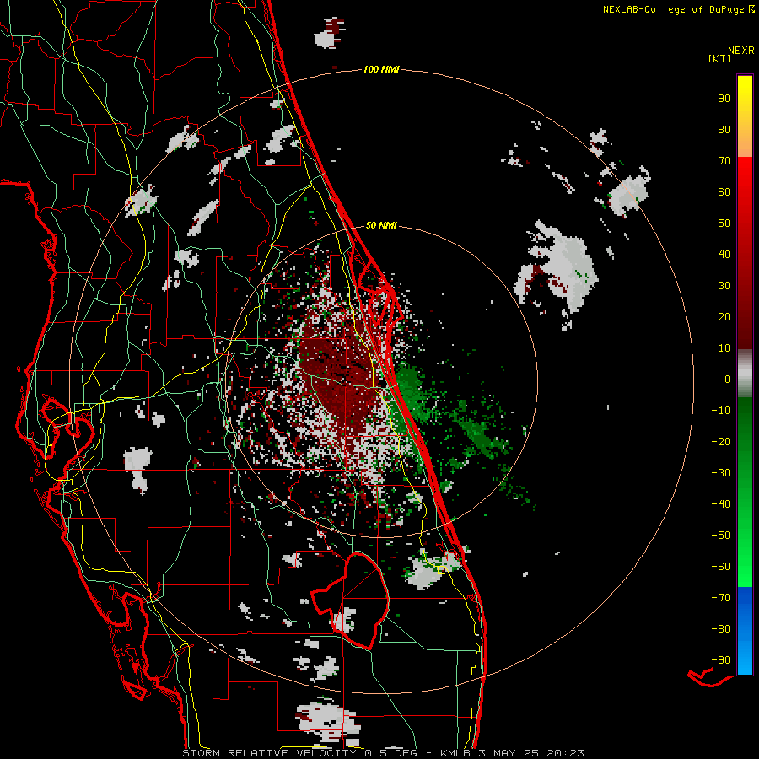Viewport: 759px width, 759px height.
Task: Click the -30 value on velocity scale
Action: point(721,473)
